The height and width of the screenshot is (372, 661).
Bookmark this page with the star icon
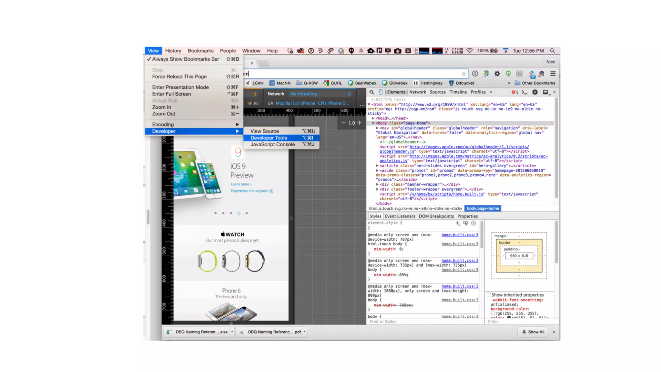463,74
